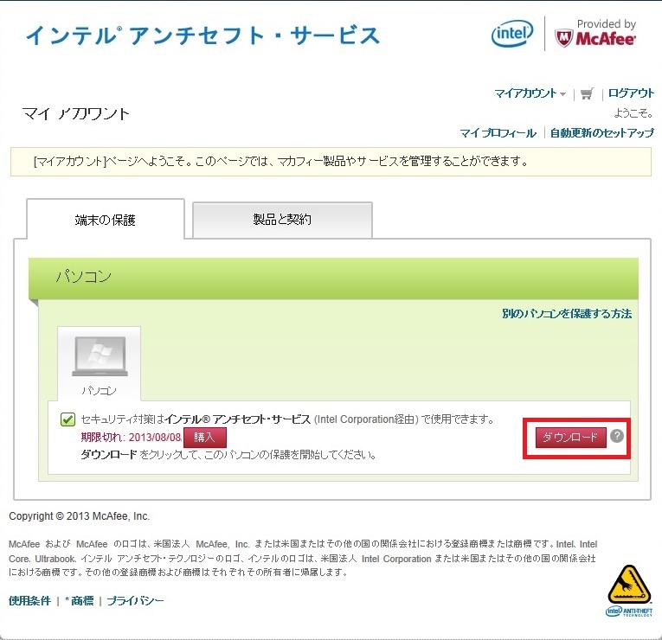Click the ログアウト link
The image size is (662, 640).
pyautogui.click(x=631, y=93)
